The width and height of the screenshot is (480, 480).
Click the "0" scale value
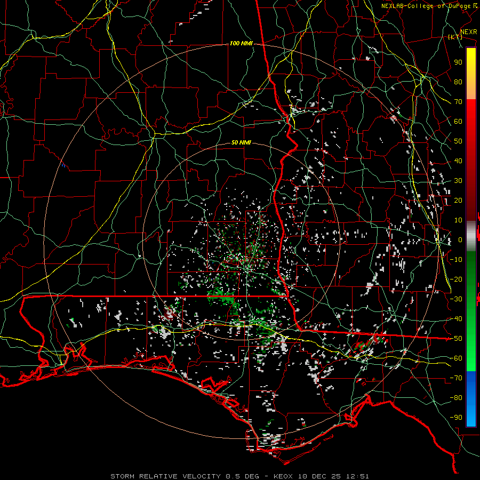(460, 240)
